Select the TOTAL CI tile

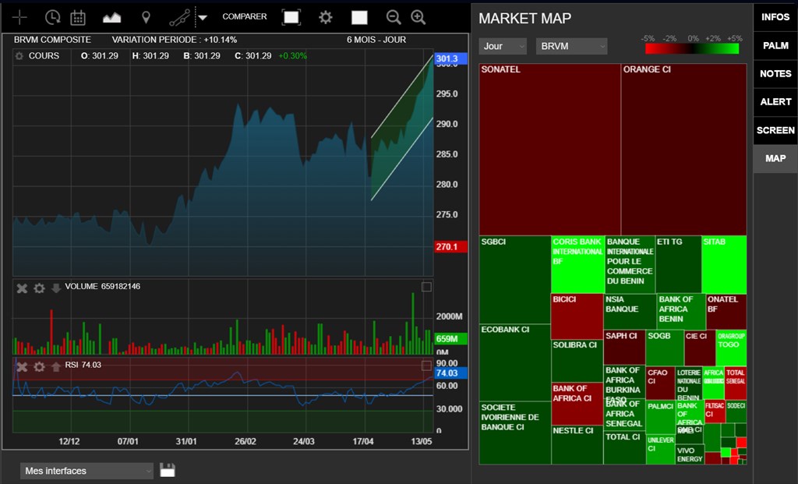coord(625,448)
